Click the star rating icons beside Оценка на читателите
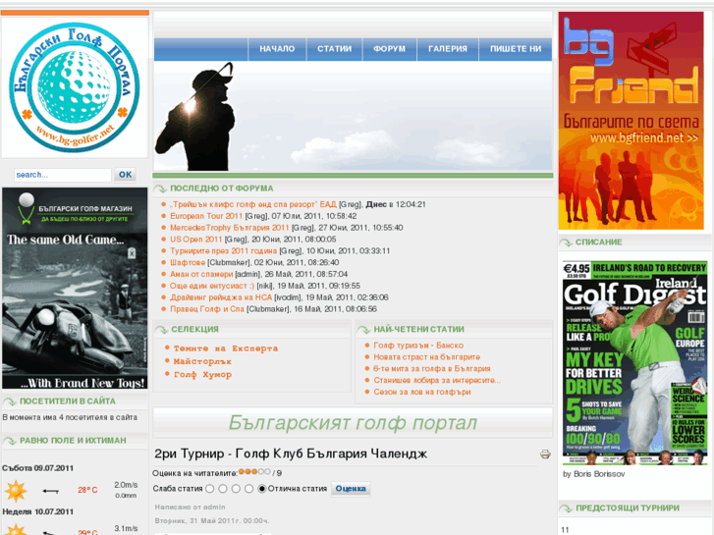This screenshot has height=535, width=714. pyautogui.click(x=254, y=472)
